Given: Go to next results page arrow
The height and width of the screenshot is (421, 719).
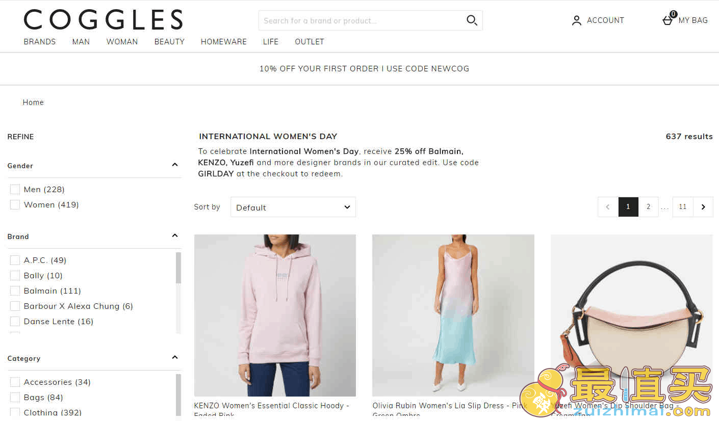Looking at the screenshot, I should point(703,207).
